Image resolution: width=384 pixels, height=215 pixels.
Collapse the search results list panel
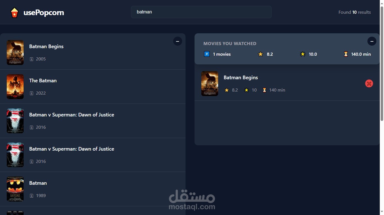(177, 41)
